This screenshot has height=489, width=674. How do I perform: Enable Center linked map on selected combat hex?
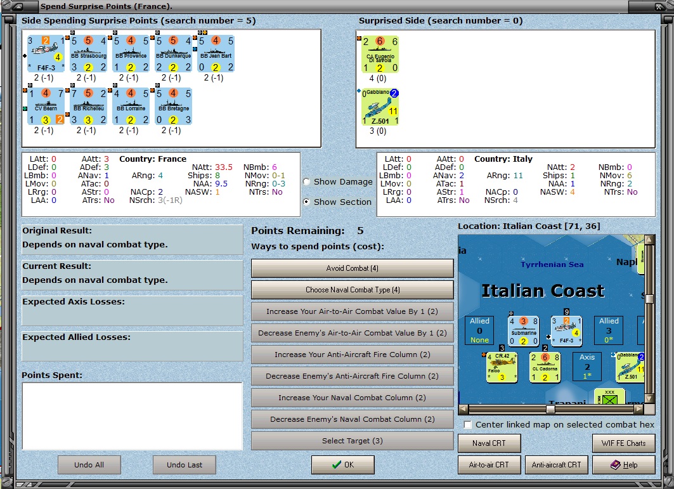[x=468, y=424]
